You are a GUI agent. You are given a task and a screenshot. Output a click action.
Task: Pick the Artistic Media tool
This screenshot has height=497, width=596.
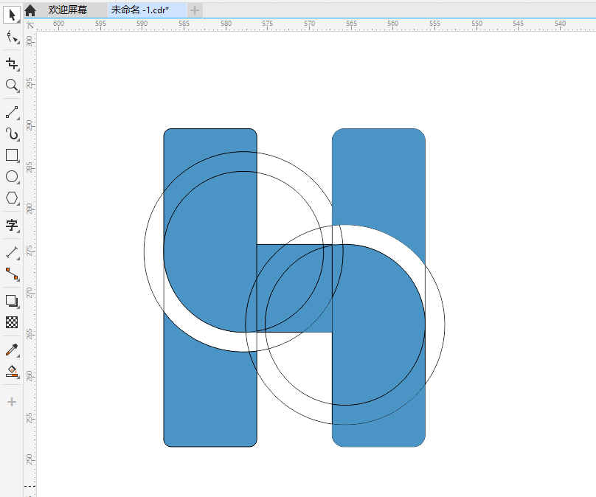[x=12, y=133]
